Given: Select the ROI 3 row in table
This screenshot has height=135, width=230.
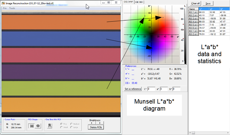Looking at the screenshot, I should [x=194, y=19].
